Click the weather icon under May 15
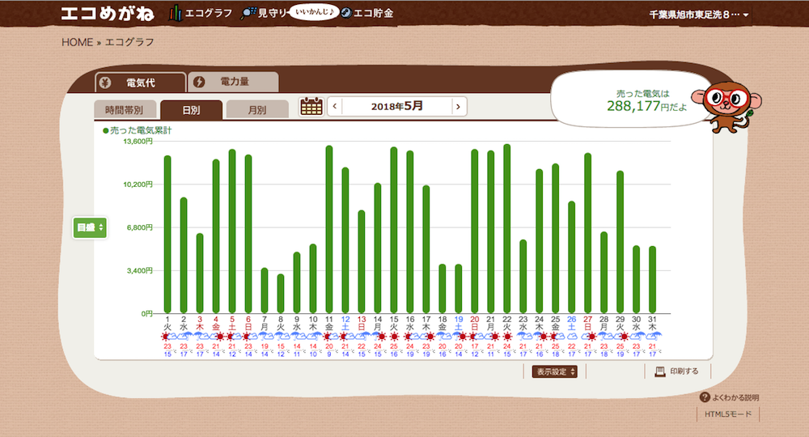Screen dimensions: 809x437 click(x=394, y=337)
